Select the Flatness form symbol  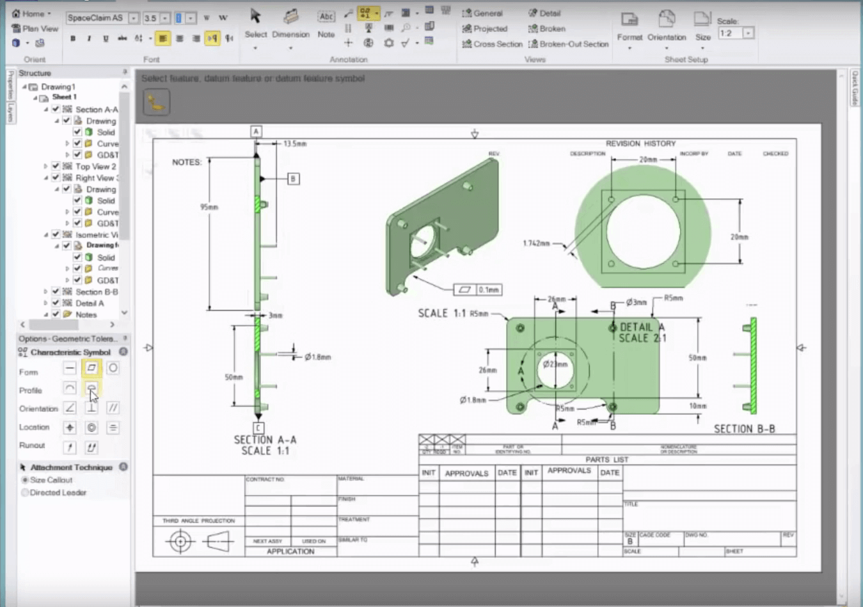91,368
